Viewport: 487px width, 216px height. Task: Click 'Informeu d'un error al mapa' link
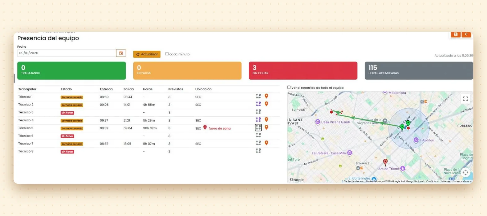pyautogui.click(x=456, y=181)
